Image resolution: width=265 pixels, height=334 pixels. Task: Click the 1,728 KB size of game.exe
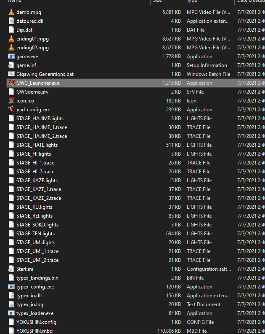click(x=172, y=57)
